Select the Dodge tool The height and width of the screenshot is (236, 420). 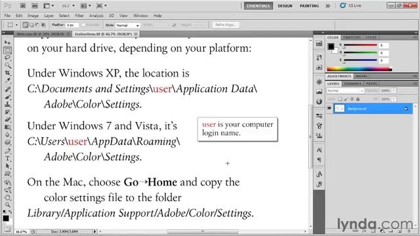coord(7,142)
